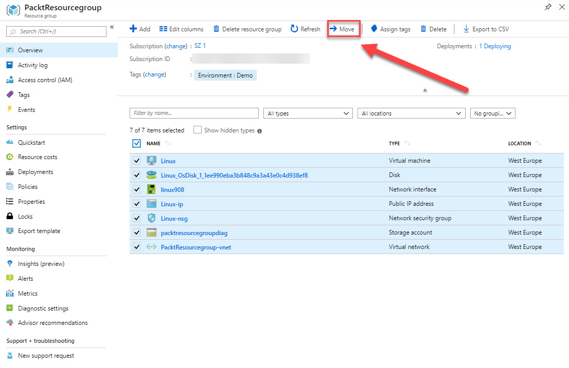Sort by the NAME column arrows

pyautogui.click(x=168, y=143)
